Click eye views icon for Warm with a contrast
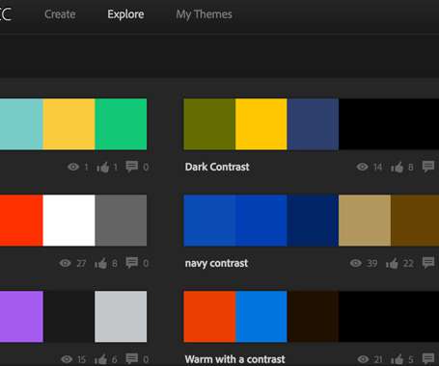Image resolution: width=439 pixels, height=366 pixels. (x=364, y=359)
